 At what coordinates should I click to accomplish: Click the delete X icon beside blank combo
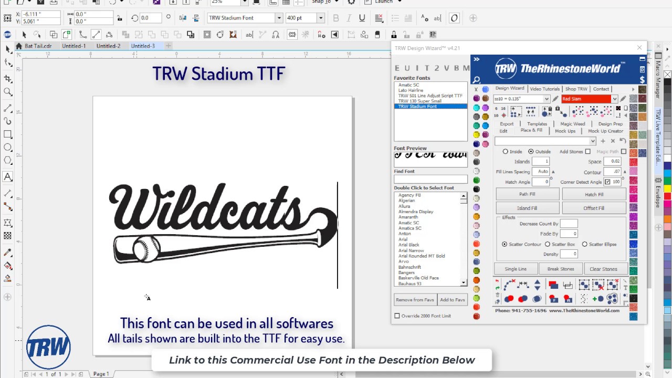(x=612, y=141)
